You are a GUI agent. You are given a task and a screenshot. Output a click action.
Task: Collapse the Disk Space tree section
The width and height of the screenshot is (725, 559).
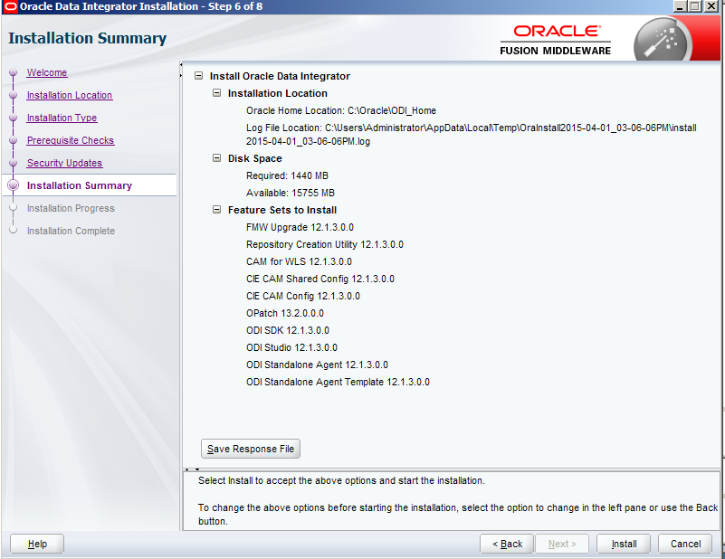tap(216, 158)
